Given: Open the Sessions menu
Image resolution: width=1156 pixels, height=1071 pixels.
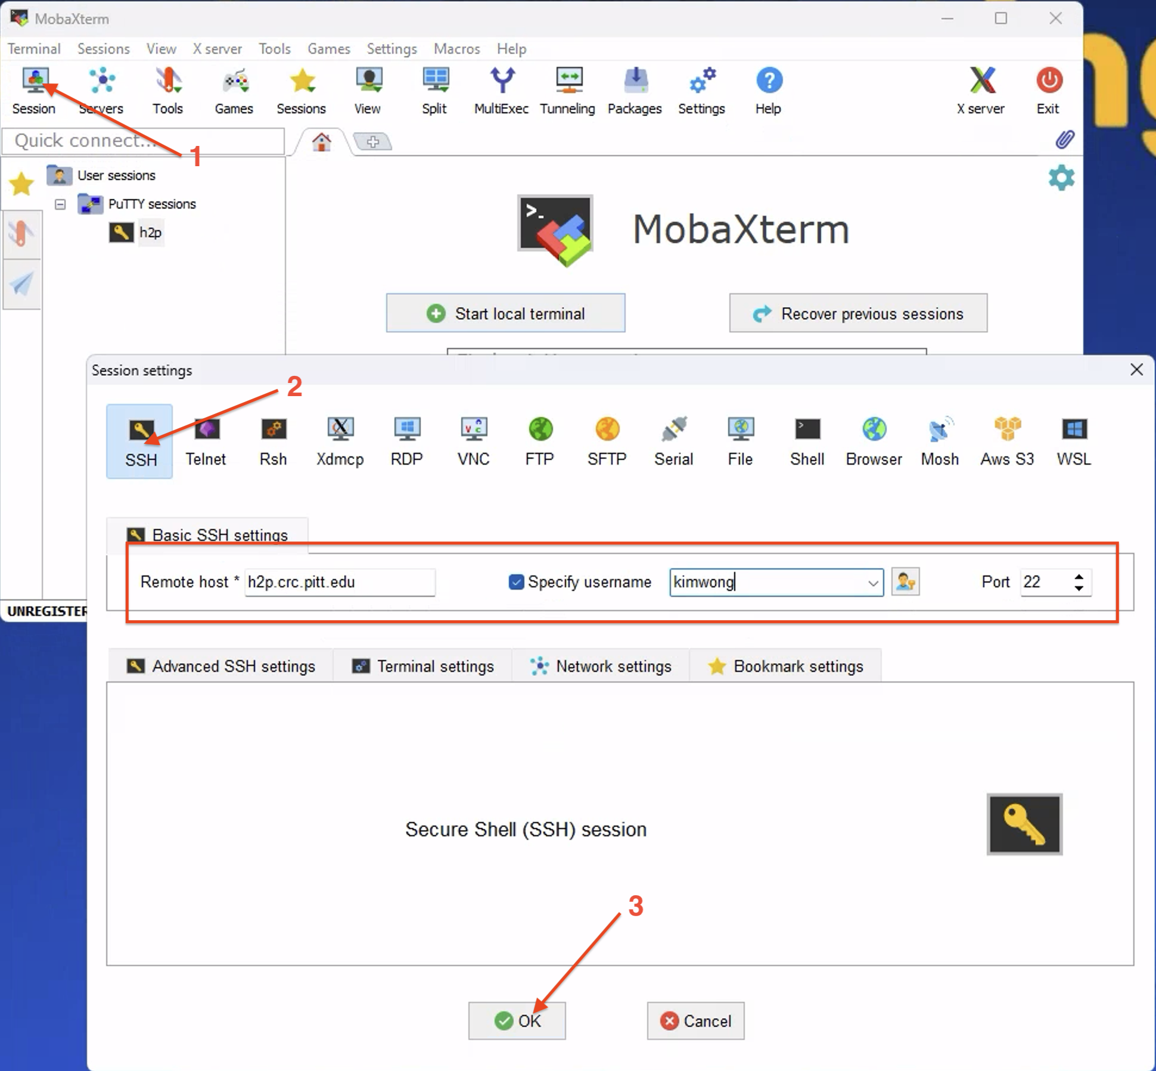Looking at the screenshot, I should click(x=104, y=49).
